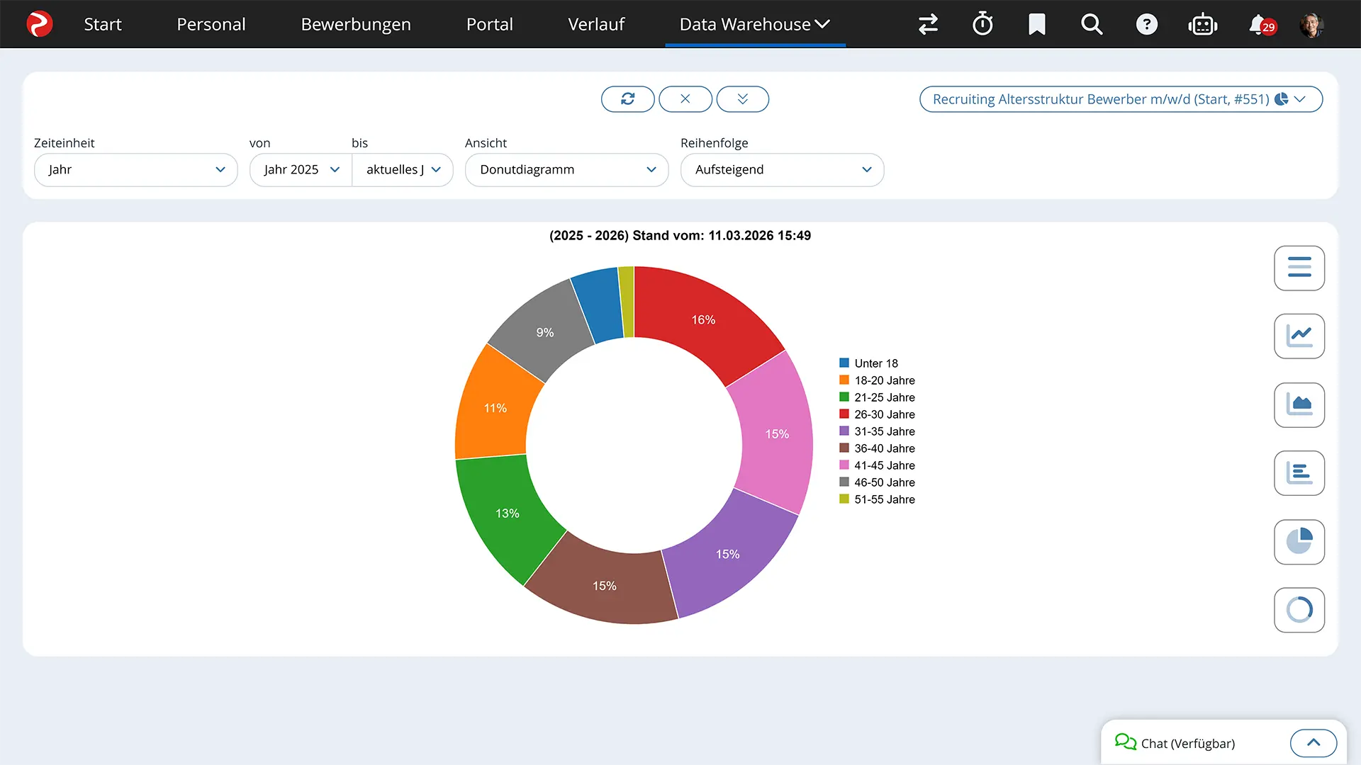Open the bookmarks panel
The height and width of the screenshot is (765, 1361).
1036,23
